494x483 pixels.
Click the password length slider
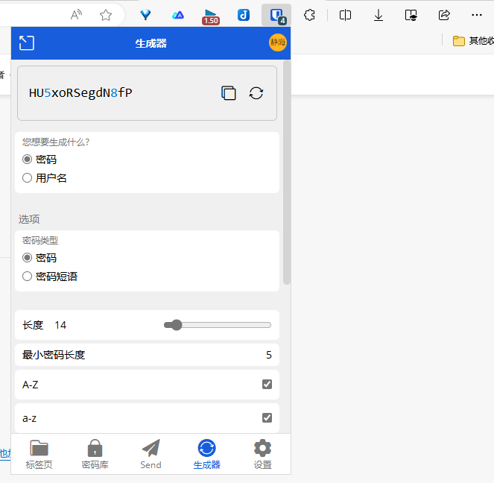pyautogui.click(x=217, y=325)
